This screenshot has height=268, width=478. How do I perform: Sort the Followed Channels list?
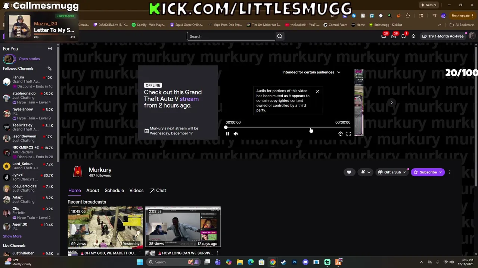[49, 68]
